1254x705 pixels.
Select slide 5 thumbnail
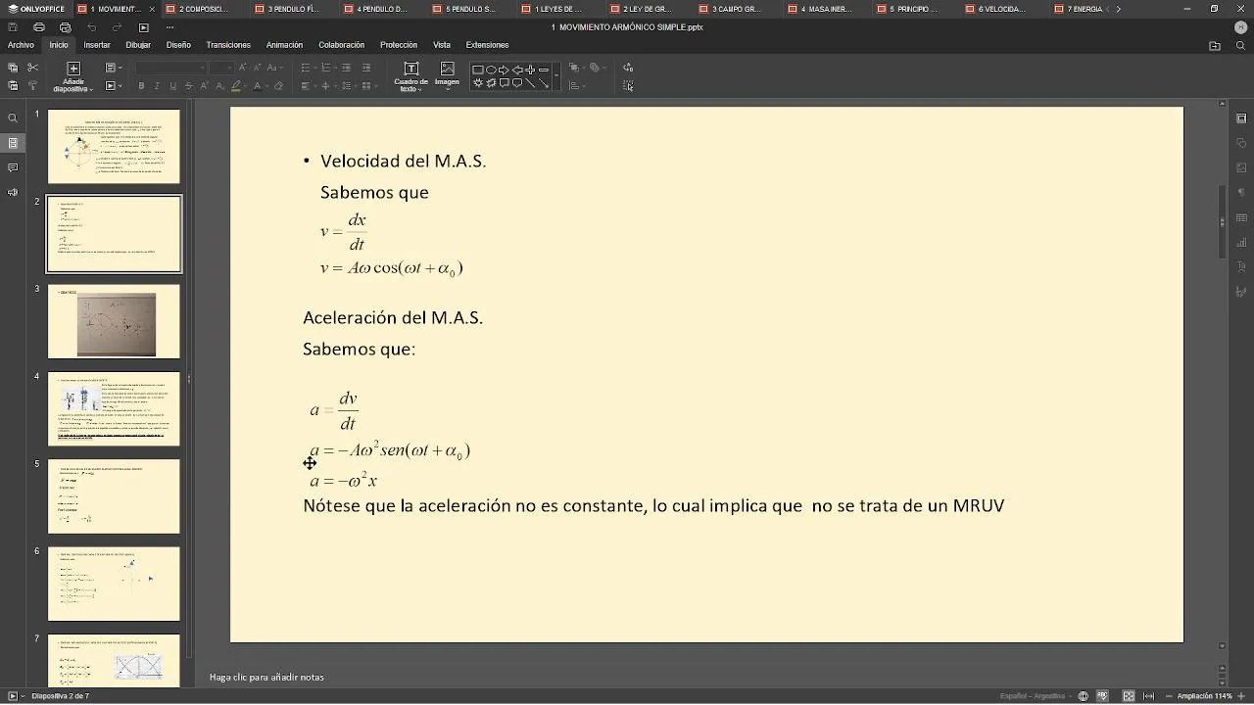coord(114,496)
